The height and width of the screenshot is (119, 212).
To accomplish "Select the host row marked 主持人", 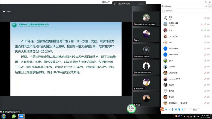I will (186, 24).
